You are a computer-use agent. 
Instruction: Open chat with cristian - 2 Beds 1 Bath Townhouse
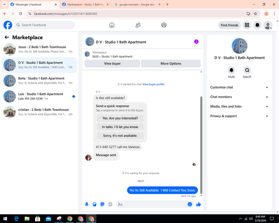point(39,112)
